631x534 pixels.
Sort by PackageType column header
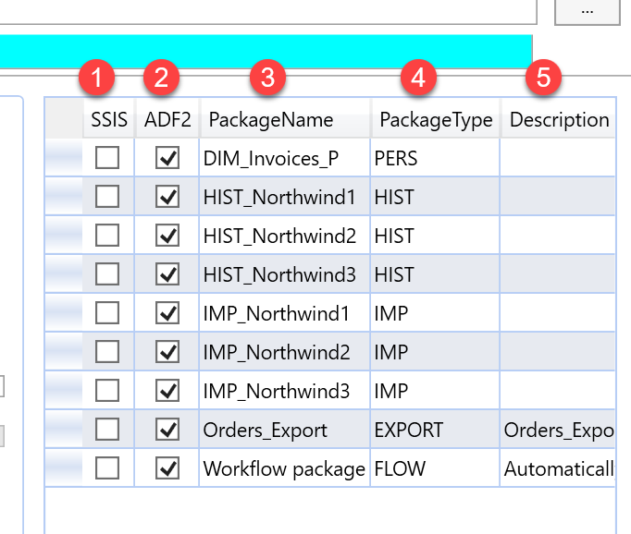click(435, 119)
